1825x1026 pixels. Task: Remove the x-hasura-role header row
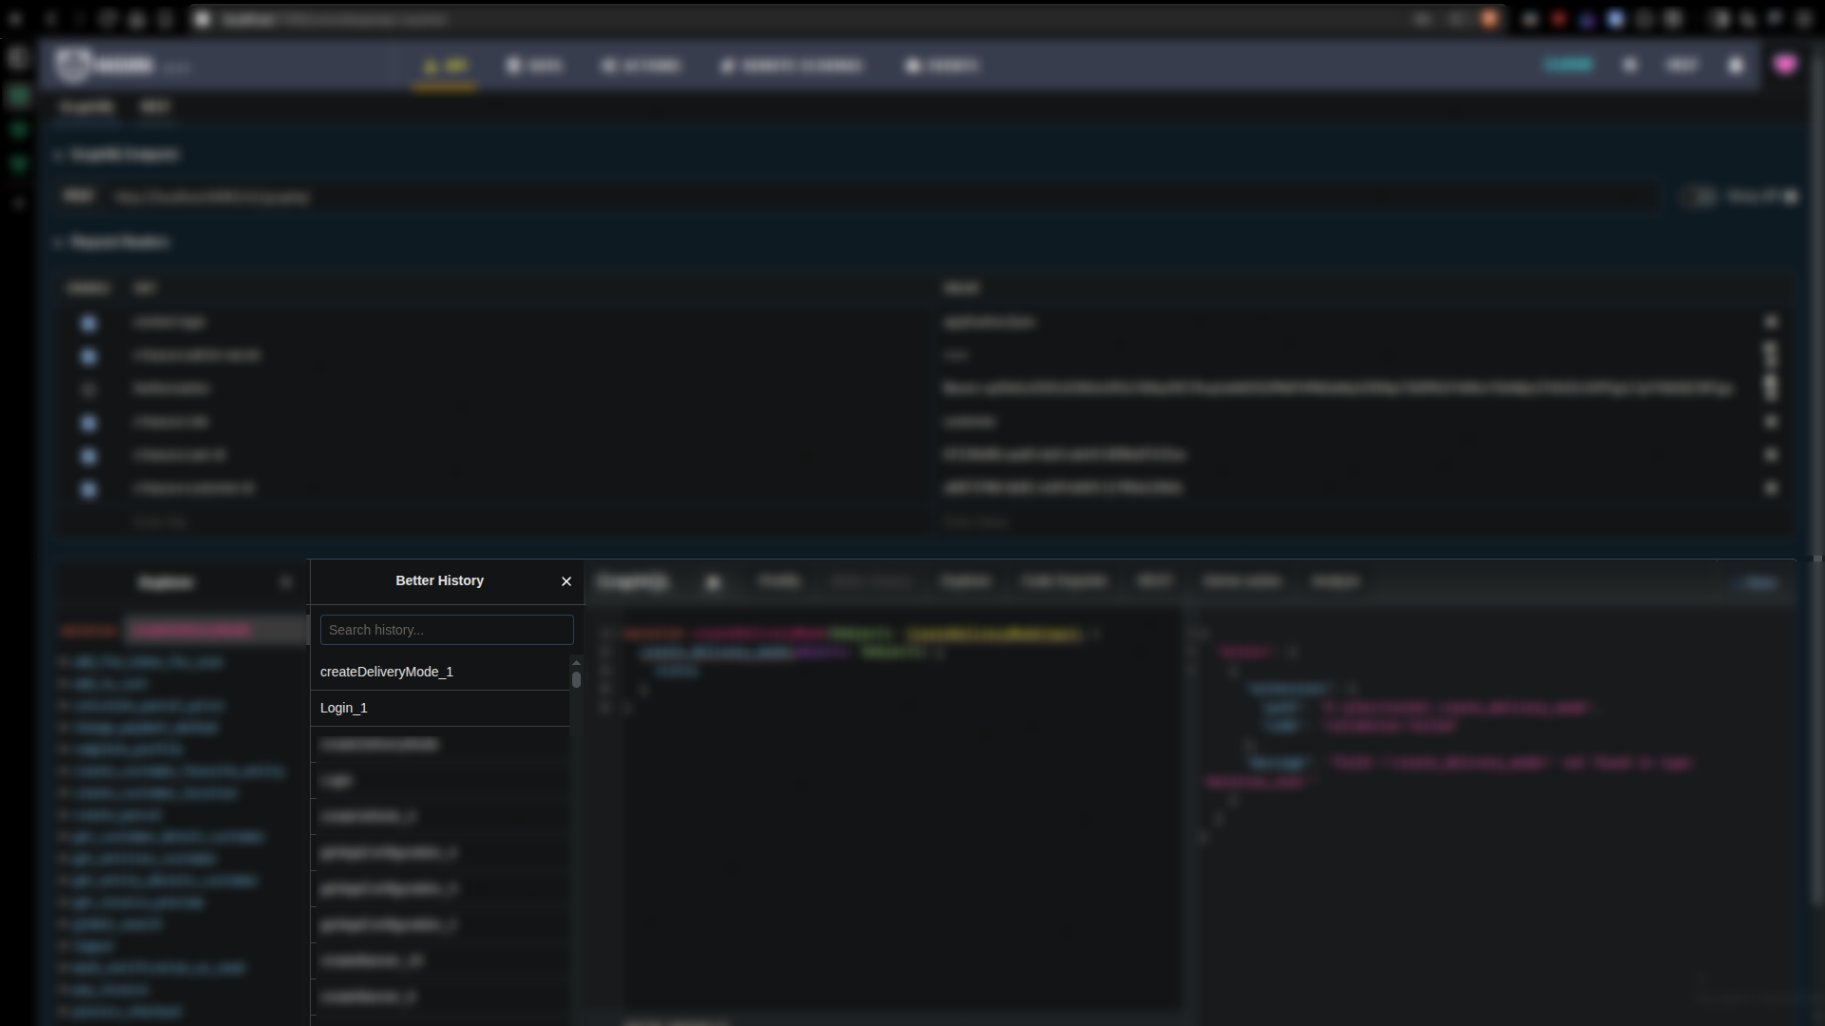click(x=1771, y=422)
